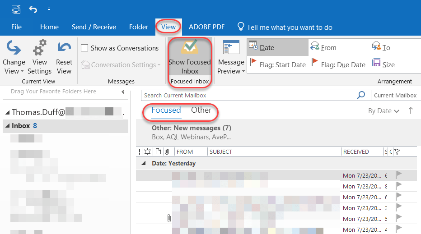421x234 pixels.
Task: Click 'Drag Your Favorite Folders Here' text
Action: pos(53,92)
